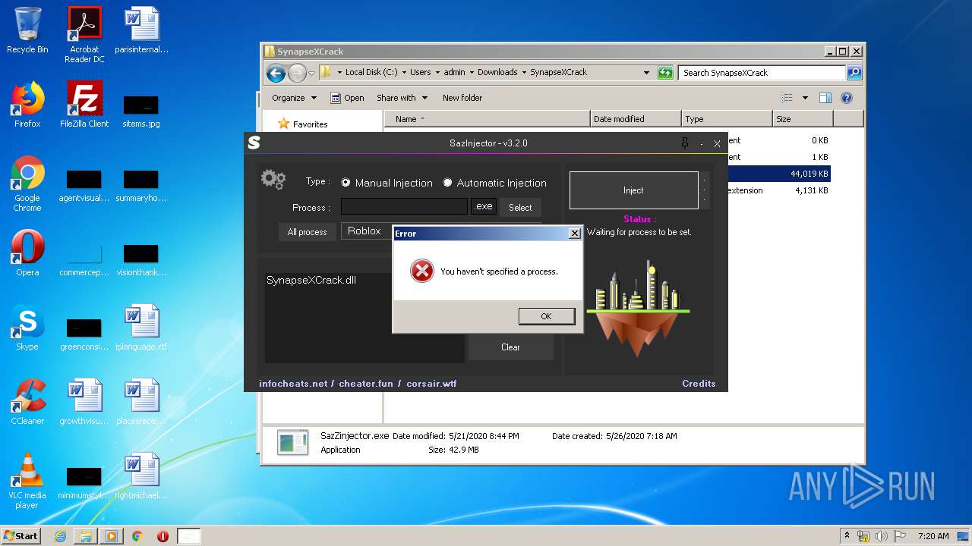972x546 pixels.
Task: Open VLC media player desktop icon
Action: (x=27, y=481)
